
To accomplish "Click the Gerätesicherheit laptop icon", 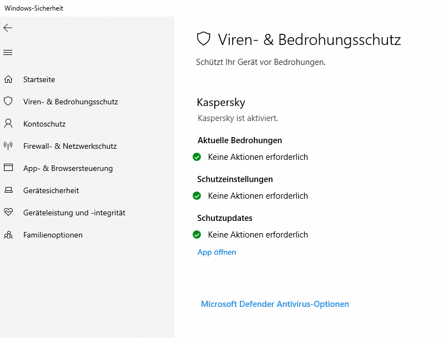I will (8, 190).
